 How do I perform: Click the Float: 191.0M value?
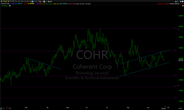pyautogui.click(x=80, y=4)
